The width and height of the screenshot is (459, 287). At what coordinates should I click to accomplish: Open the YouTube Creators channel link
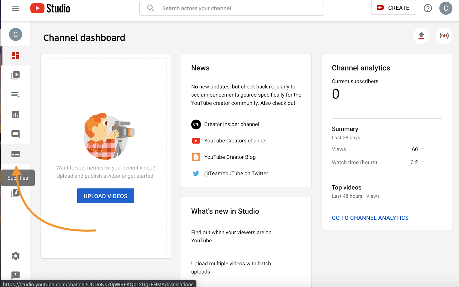235,141
